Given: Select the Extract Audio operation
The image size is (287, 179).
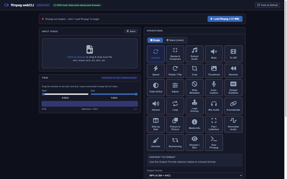Looking at the screenshot, I should click(x=195, y=54).
